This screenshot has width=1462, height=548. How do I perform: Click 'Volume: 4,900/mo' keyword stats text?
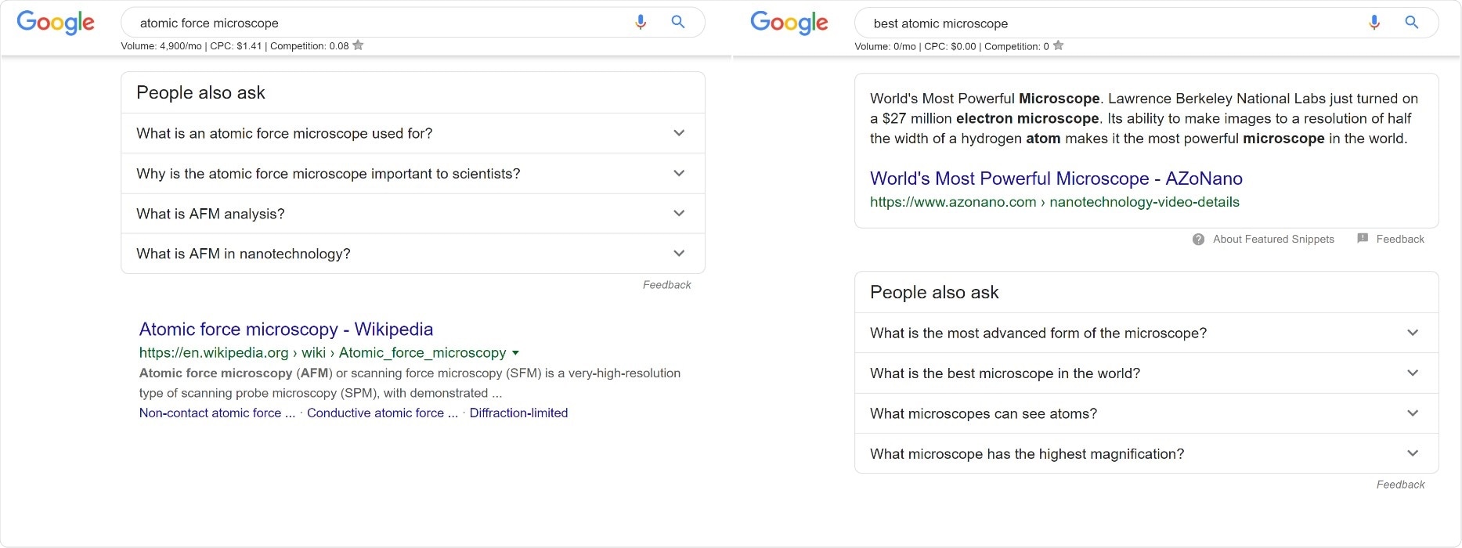(x=234, y=46)
